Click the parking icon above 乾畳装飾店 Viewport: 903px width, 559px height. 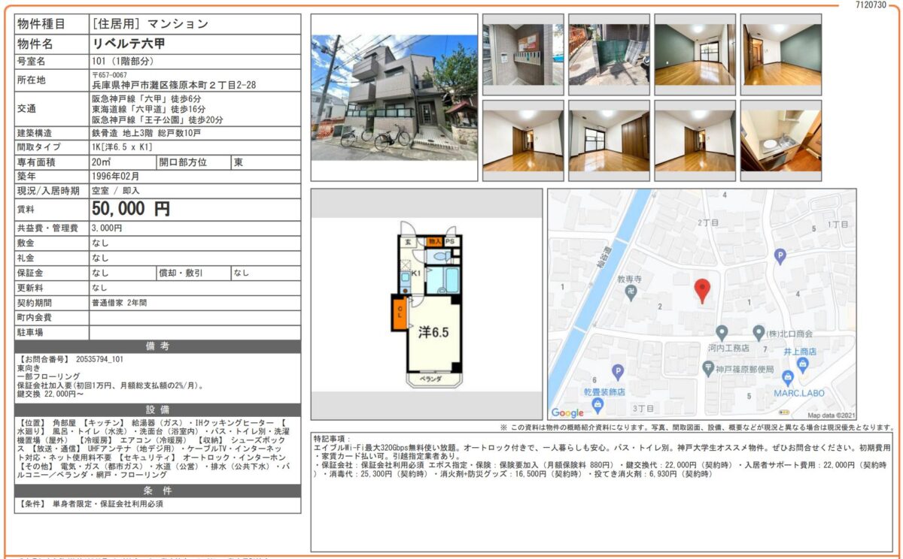[618, 371]
